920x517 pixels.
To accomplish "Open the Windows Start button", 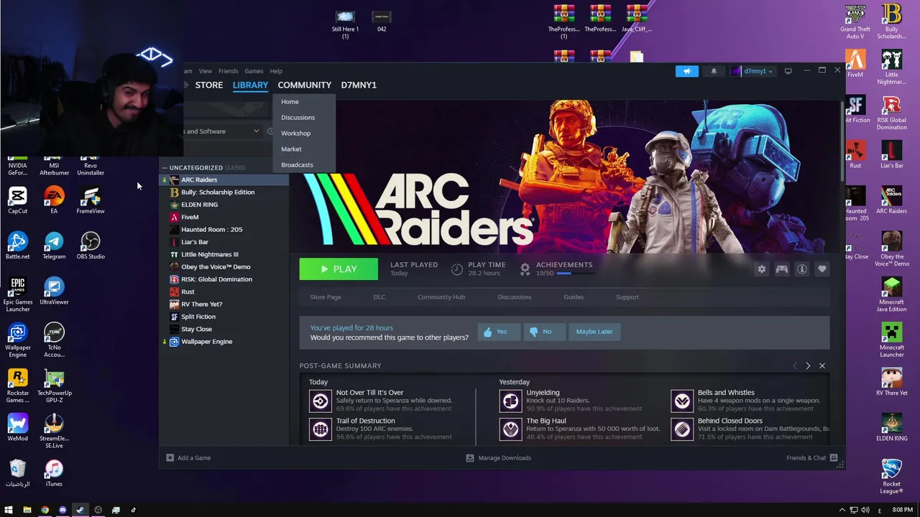I will 9,510.
